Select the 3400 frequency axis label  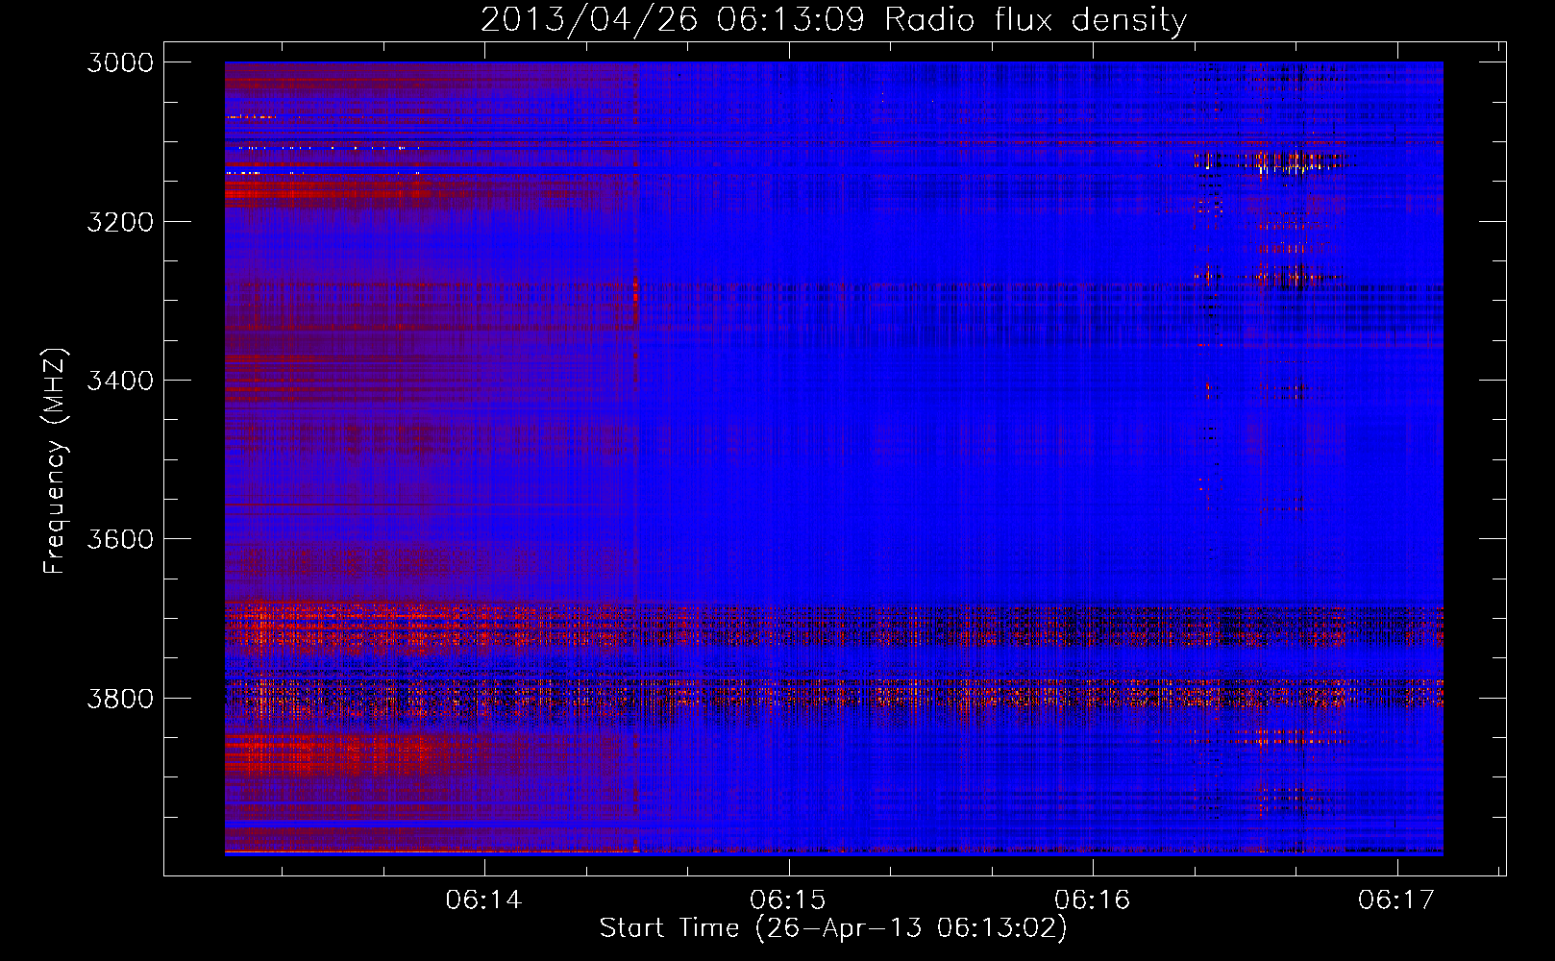[120, 381]
